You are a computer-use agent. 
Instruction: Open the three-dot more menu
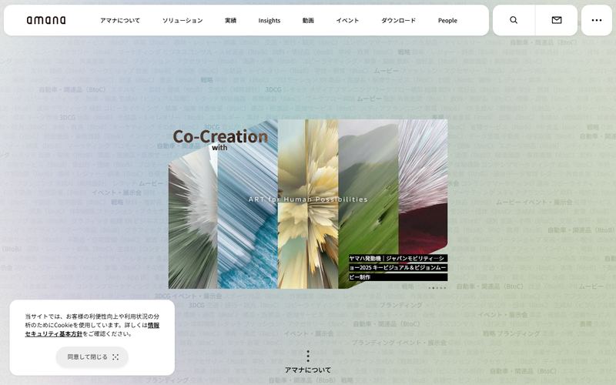point(596,20)
